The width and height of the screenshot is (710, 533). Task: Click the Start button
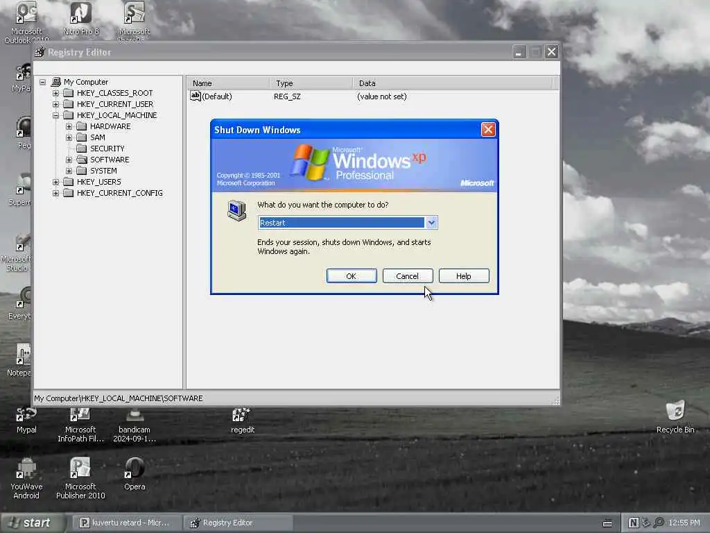[33, 523]
